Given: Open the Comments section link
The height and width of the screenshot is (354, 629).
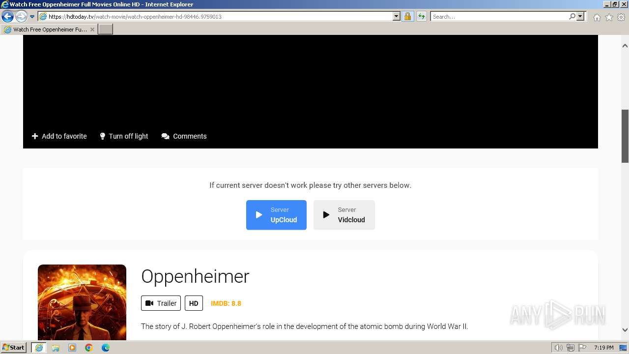Looking at the screenshot, I should 184,136.
